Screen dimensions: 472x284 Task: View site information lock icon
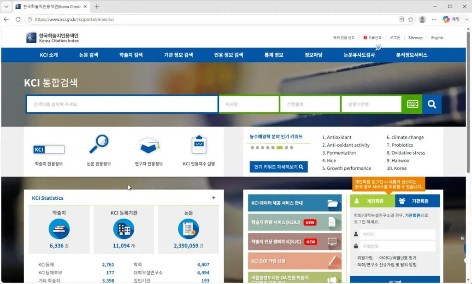29,19
